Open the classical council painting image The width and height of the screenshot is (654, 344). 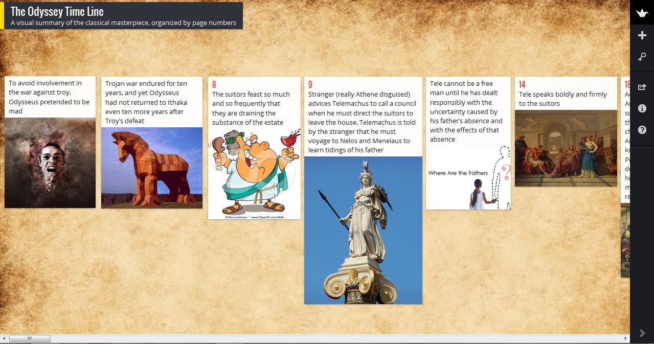566,148
